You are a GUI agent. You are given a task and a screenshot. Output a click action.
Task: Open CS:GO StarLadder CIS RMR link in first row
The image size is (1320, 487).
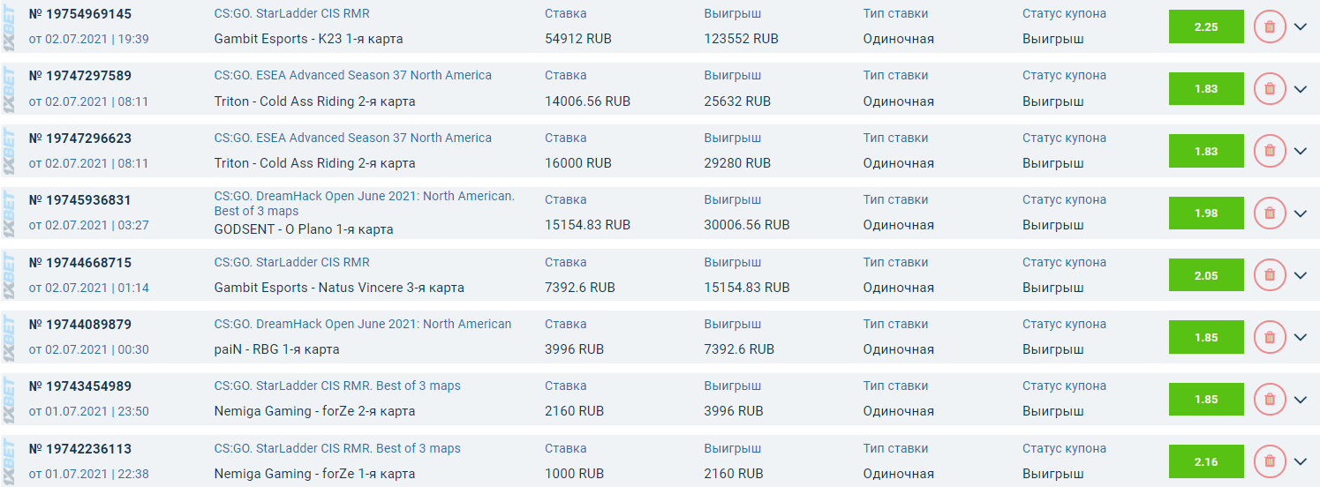(291, 13)
